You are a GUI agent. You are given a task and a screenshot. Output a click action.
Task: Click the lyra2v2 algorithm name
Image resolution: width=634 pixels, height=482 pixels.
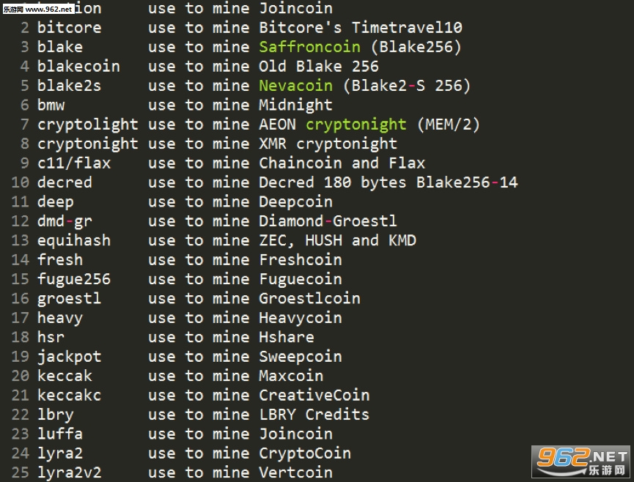point(70,473)
